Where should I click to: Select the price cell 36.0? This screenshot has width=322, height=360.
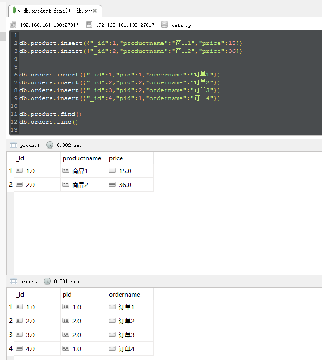(130, 184)
